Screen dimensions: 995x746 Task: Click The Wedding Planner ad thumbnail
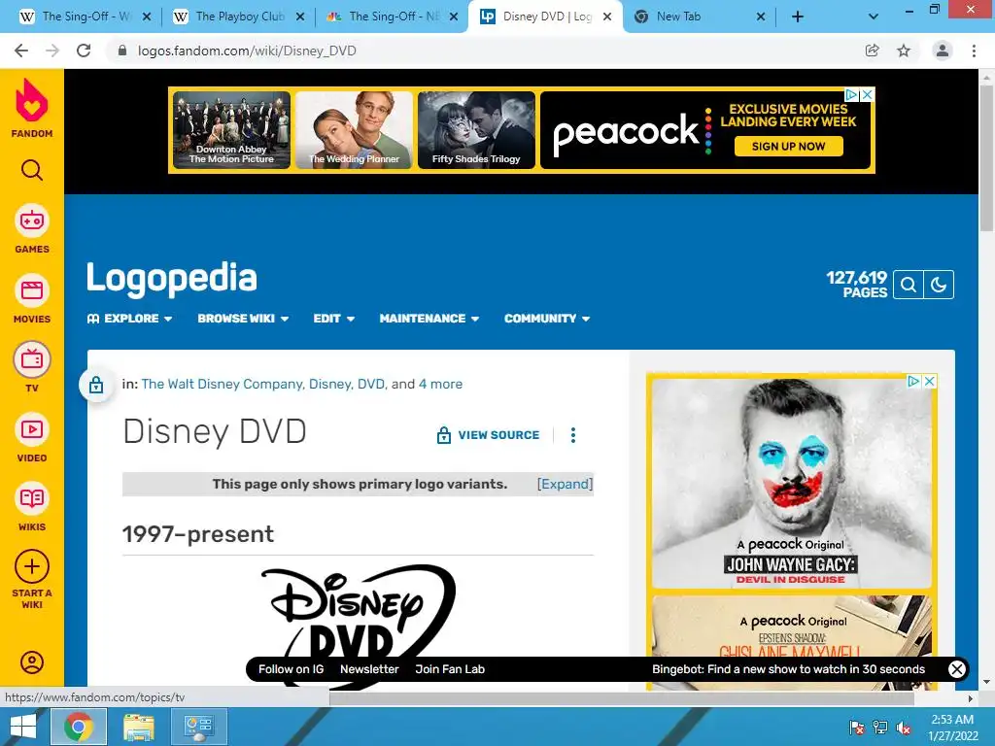click(354, 130)
